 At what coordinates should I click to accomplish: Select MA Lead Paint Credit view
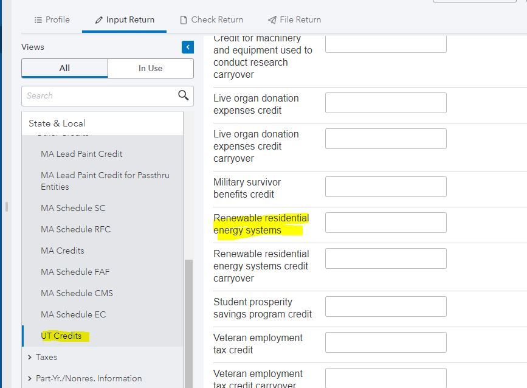click(81, 154)
